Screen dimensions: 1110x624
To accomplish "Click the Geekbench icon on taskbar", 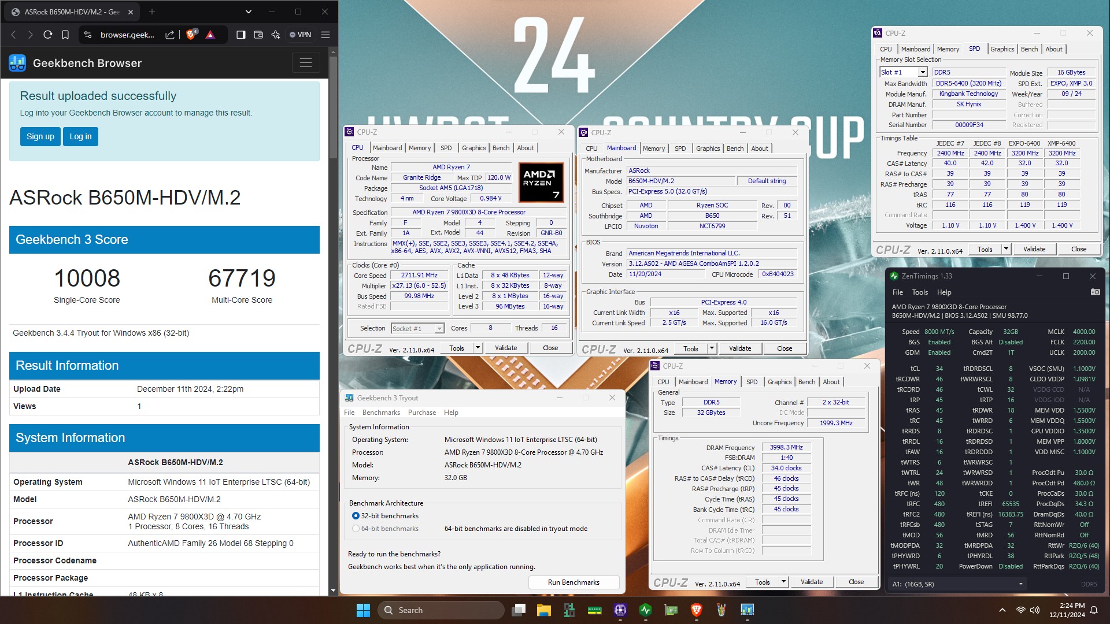I will point(748,610).
